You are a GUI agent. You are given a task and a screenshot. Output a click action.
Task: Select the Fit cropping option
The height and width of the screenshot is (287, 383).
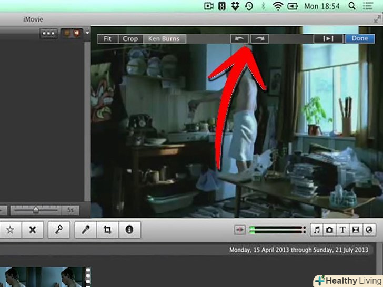(108, 39)
